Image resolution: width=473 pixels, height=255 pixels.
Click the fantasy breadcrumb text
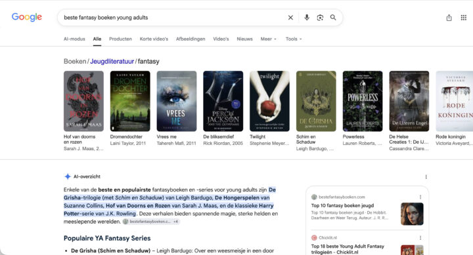click(x=148, y=62)
